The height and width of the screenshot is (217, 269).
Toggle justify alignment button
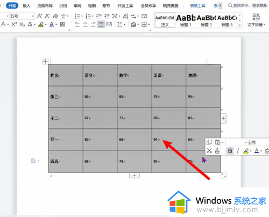click(x=101, y=24)
